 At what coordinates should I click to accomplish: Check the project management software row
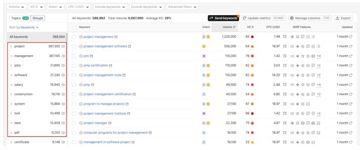coord(74,47)
